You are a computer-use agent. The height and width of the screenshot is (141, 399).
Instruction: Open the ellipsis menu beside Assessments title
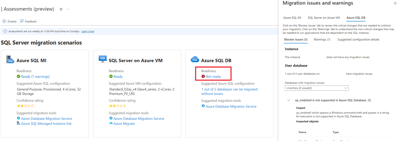68,9
